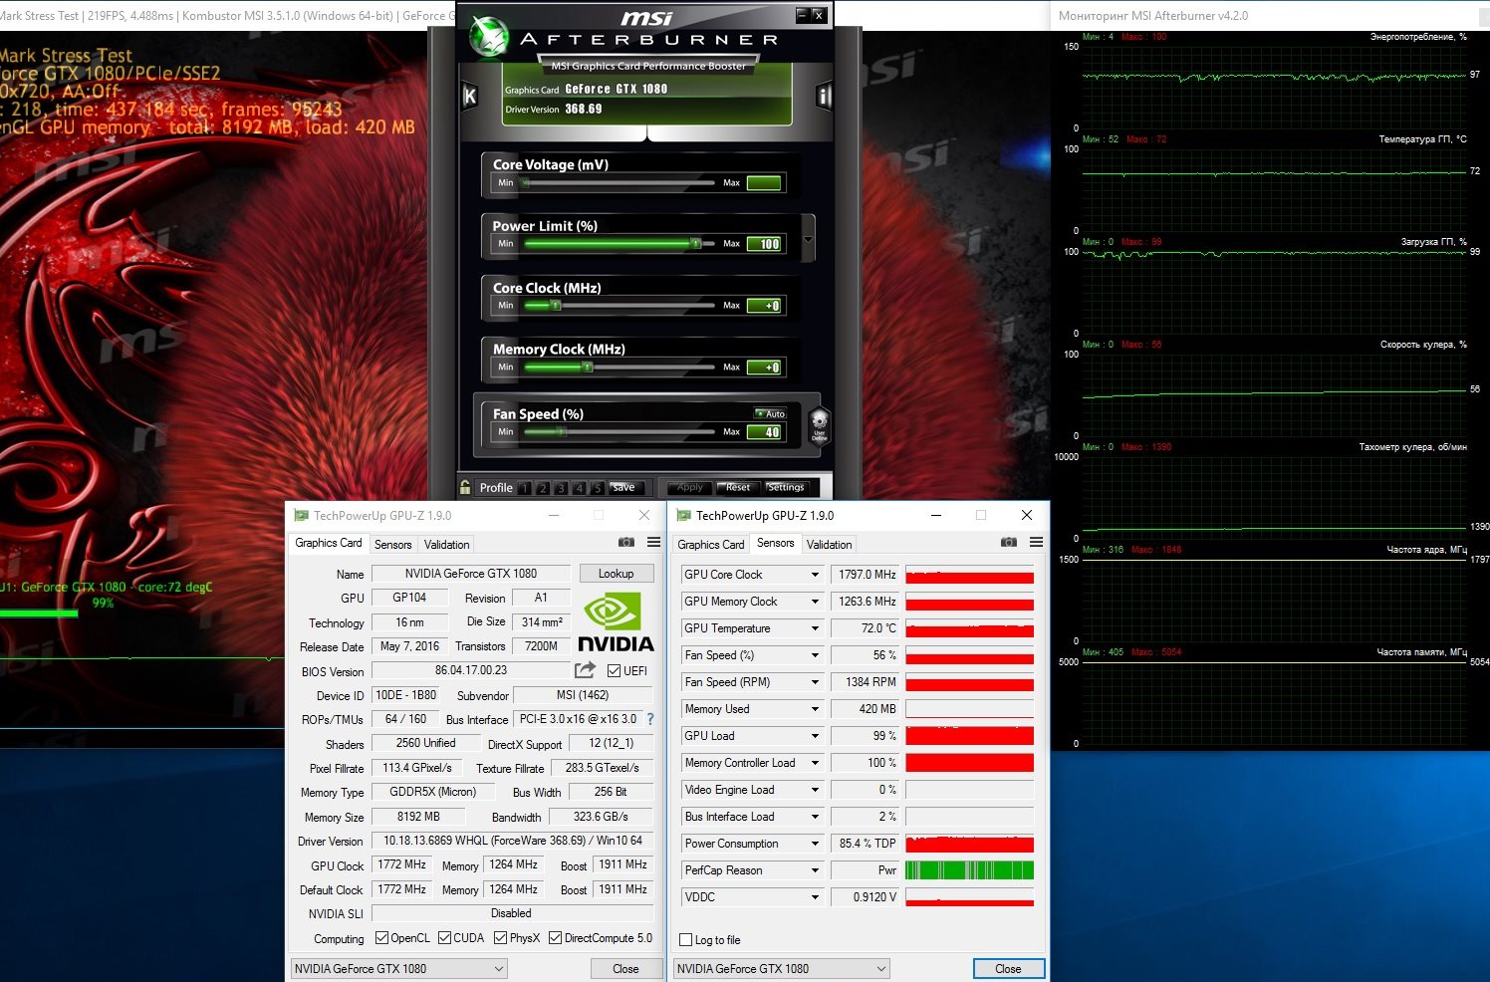Image resolution: width=1490 pixels, height=982 pixels.
Task: Open the GPU Core Clock sensor dropdown
Action: coord(815,575)
